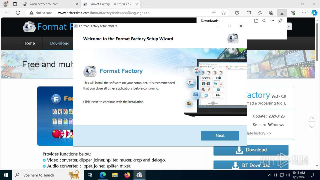Open the Extensions puzzle icon
Viewport: 320px width, 180px height.
point(237,13)
